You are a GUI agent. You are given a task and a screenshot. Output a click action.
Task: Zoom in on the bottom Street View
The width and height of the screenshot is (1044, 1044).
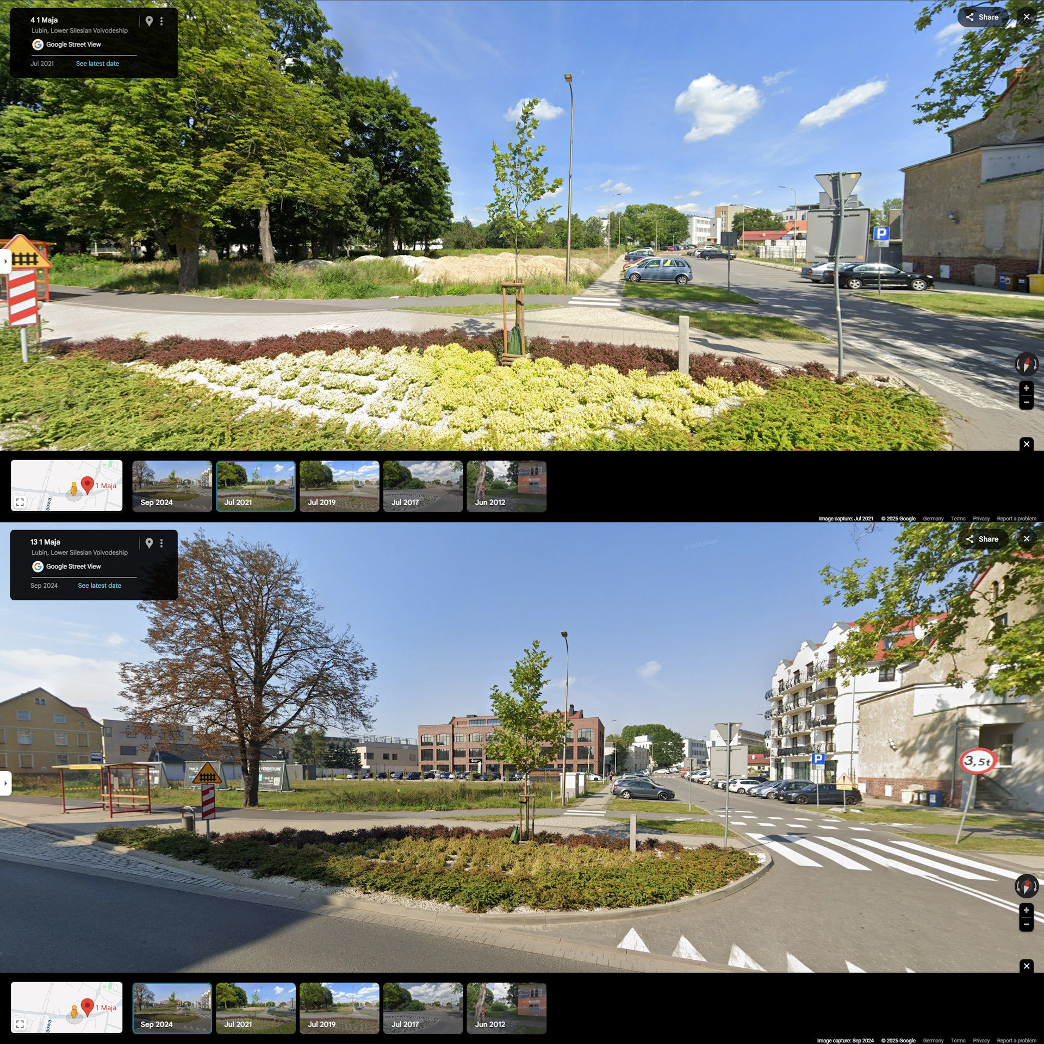(x=1026, y=910)
